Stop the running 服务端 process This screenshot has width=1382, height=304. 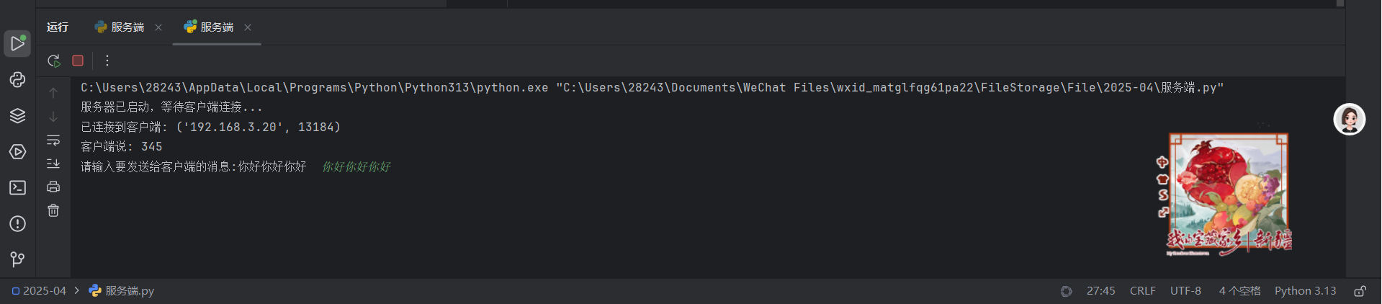point(78,61)
